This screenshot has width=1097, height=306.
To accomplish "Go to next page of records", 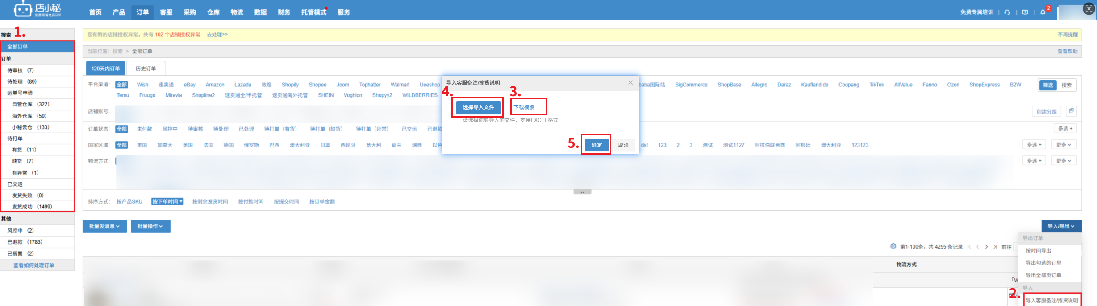I will coord(986,247).
